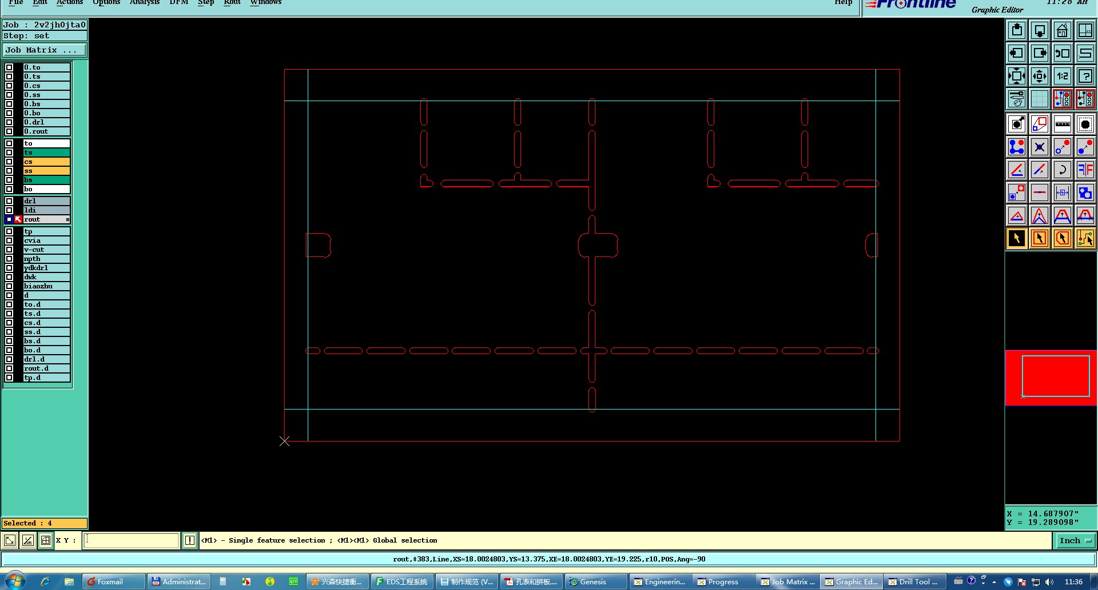1098x590 pixels.
Task: Select the ldi layer name
Action: coord(46,210)
